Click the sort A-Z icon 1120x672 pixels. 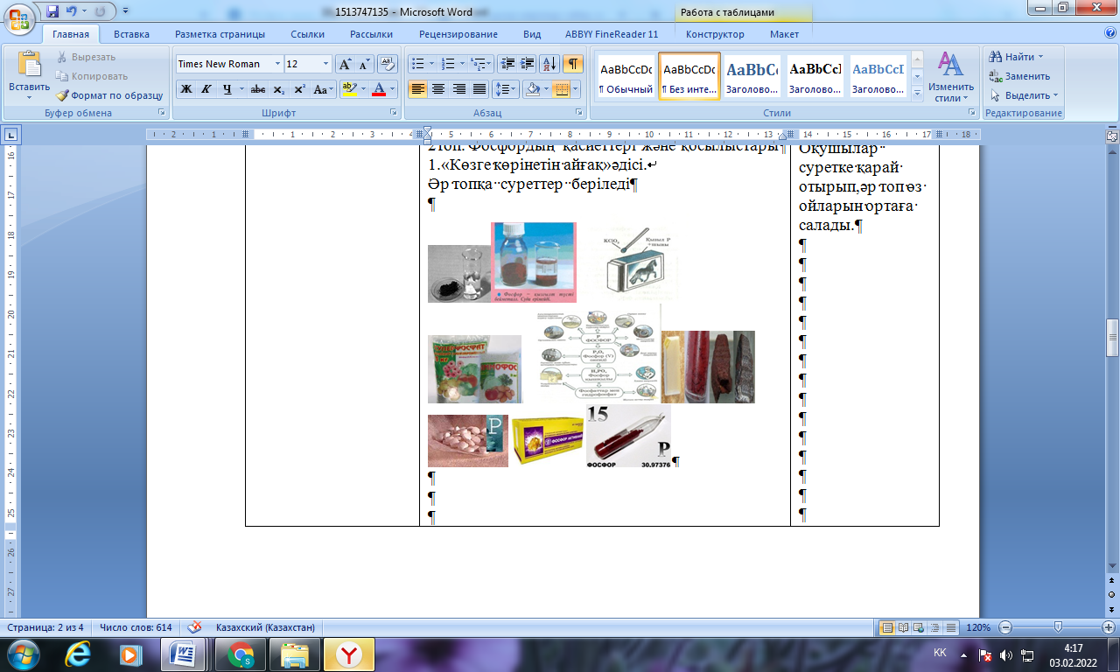click(549, 64)
